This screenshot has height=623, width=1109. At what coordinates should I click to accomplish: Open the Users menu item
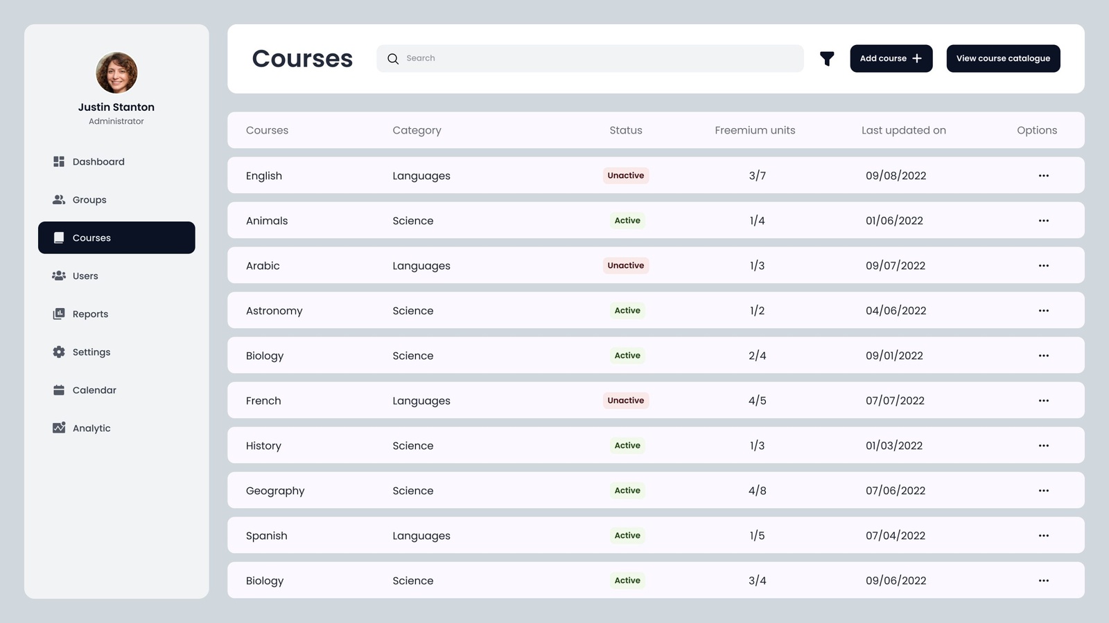[85, 276]
